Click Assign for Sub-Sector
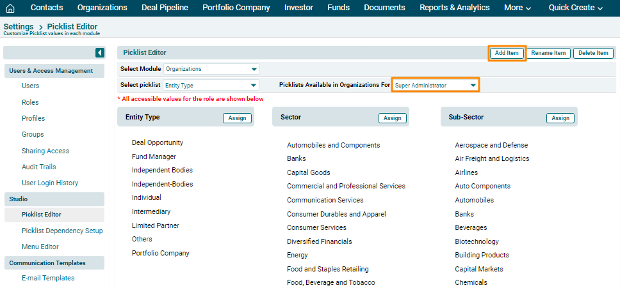620x290 pixels. (560, 118)
